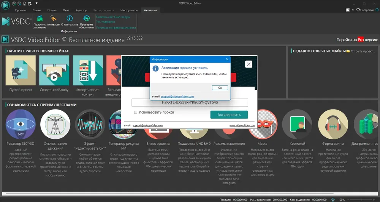The width and height of the screenshot is (380, 202).
Task: Collapse the ribbon with the up arrow
Action: click(x=353, y=10)
